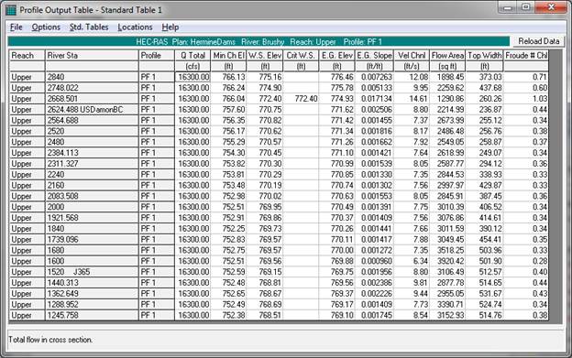Screen dimensions: 572x358
Task: Click the Crit W.S. value 772.40
Action: tap(301, 99)
